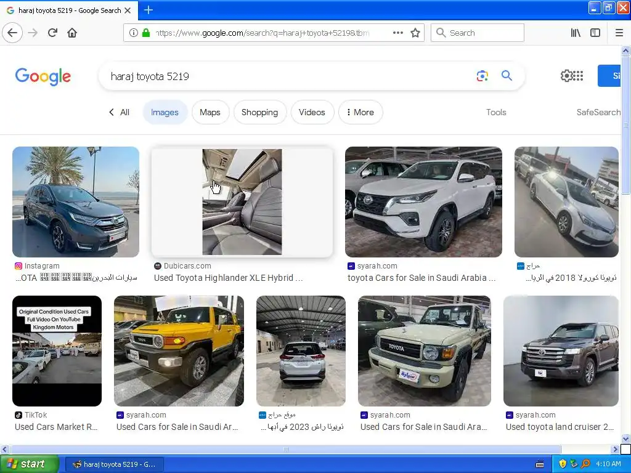This screenshot has height=473, width=631.
Task: Click the Instagram source label
Action: [42, 266]
